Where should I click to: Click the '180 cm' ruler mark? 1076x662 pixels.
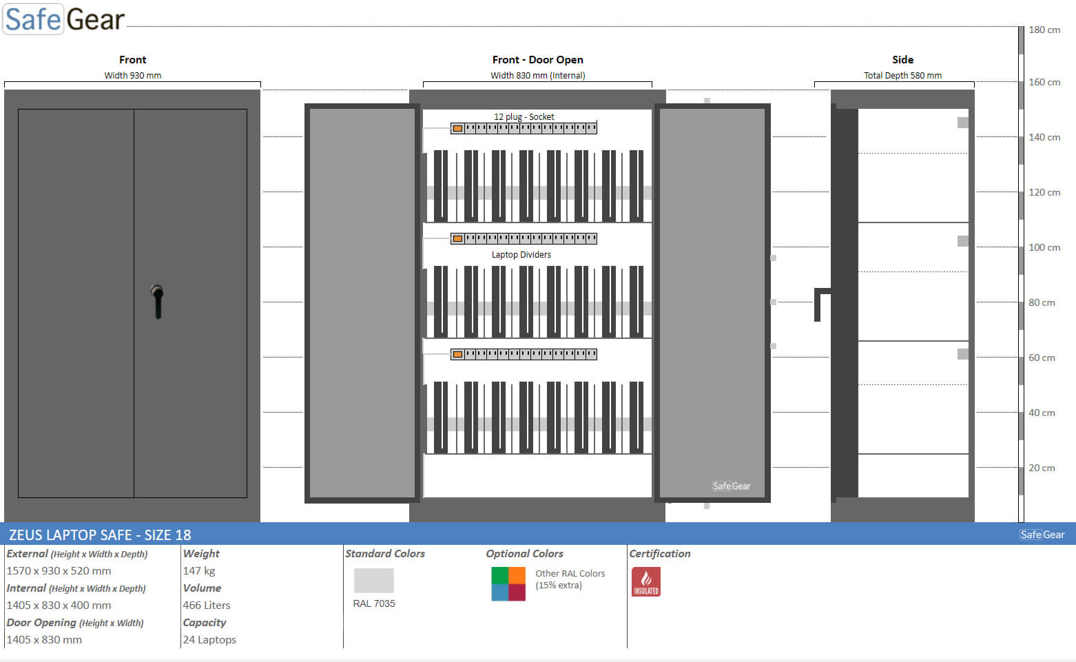click(x=1044, y=30)
